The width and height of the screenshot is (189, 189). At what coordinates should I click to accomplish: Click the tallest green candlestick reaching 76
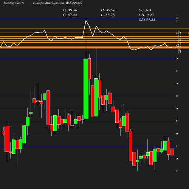[x=86, y=88]
